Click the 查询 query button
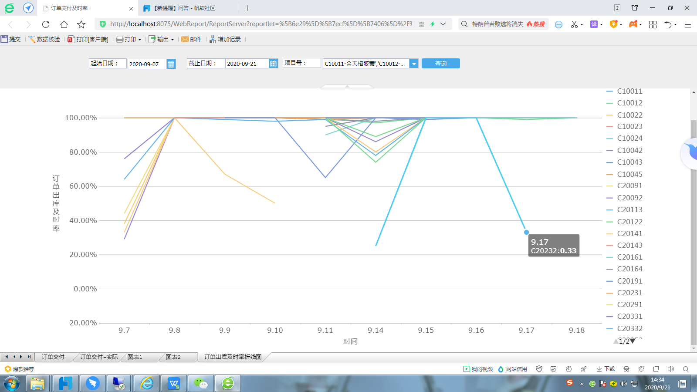Image resolution: width=697 pixels, height=392 pixels. point(441,64)
